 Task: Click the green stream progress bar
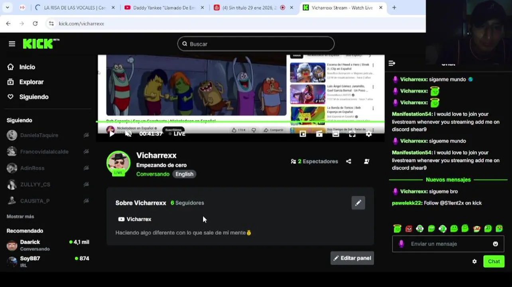point(240,122)
